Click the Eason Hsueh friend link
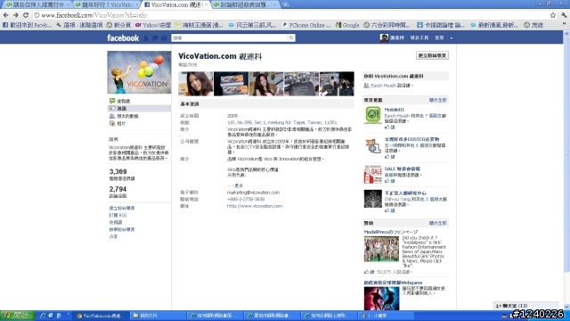The height and width of the screenshot is (321, 570). coord(383,86)
